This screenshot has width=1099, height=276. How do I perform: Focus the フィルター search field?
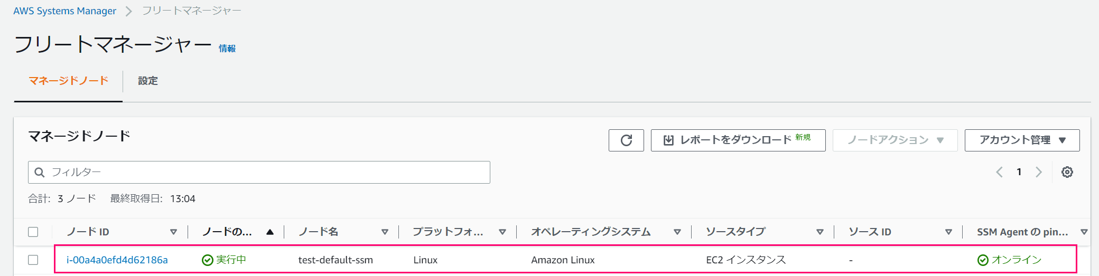pos(259,173)
